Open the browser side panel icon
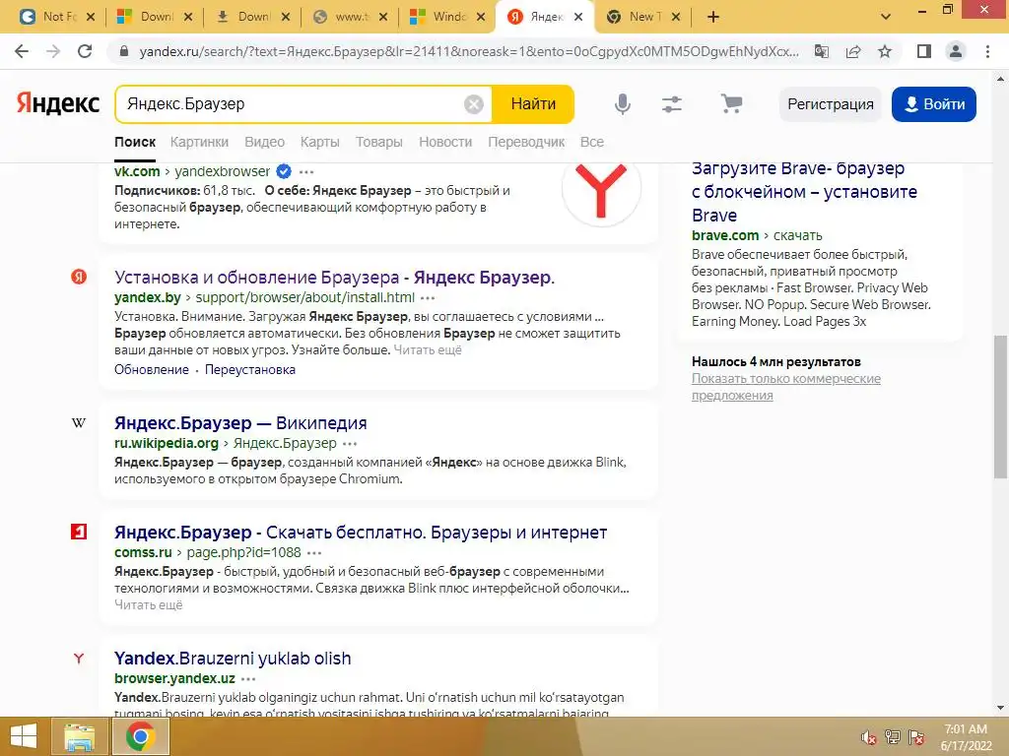Screen dimensions: 1009x756 [x=924, y=51]
